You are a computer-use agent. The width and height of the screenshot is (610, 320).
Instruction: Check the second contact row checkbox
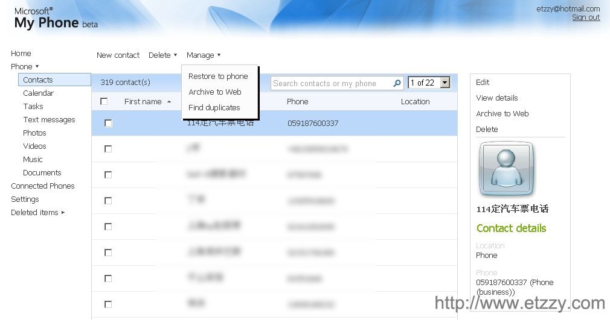(x=108, y=149)
